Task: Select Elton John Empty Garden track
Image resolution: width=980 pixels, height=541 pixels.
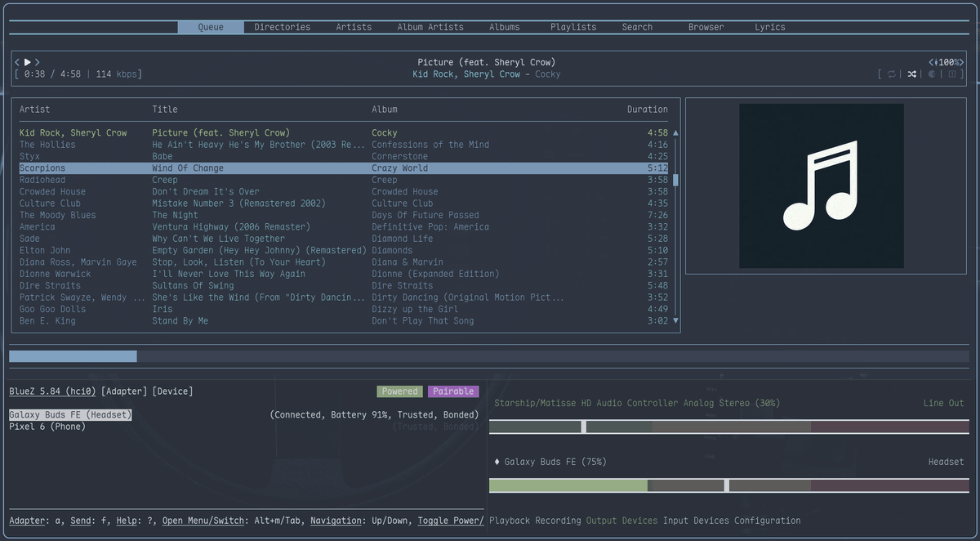Action: tap(344, 250)
